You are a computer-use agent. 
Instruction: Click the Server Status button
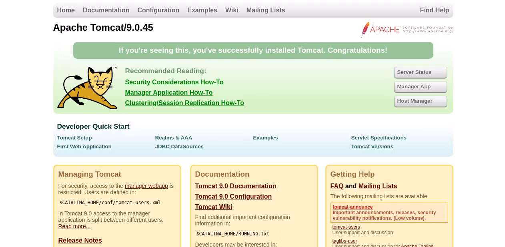click(420, 72)
